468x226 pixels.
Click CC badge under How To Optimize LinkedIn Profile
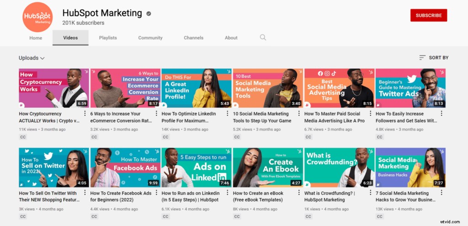pyautogui.click(x=165, y=137)
